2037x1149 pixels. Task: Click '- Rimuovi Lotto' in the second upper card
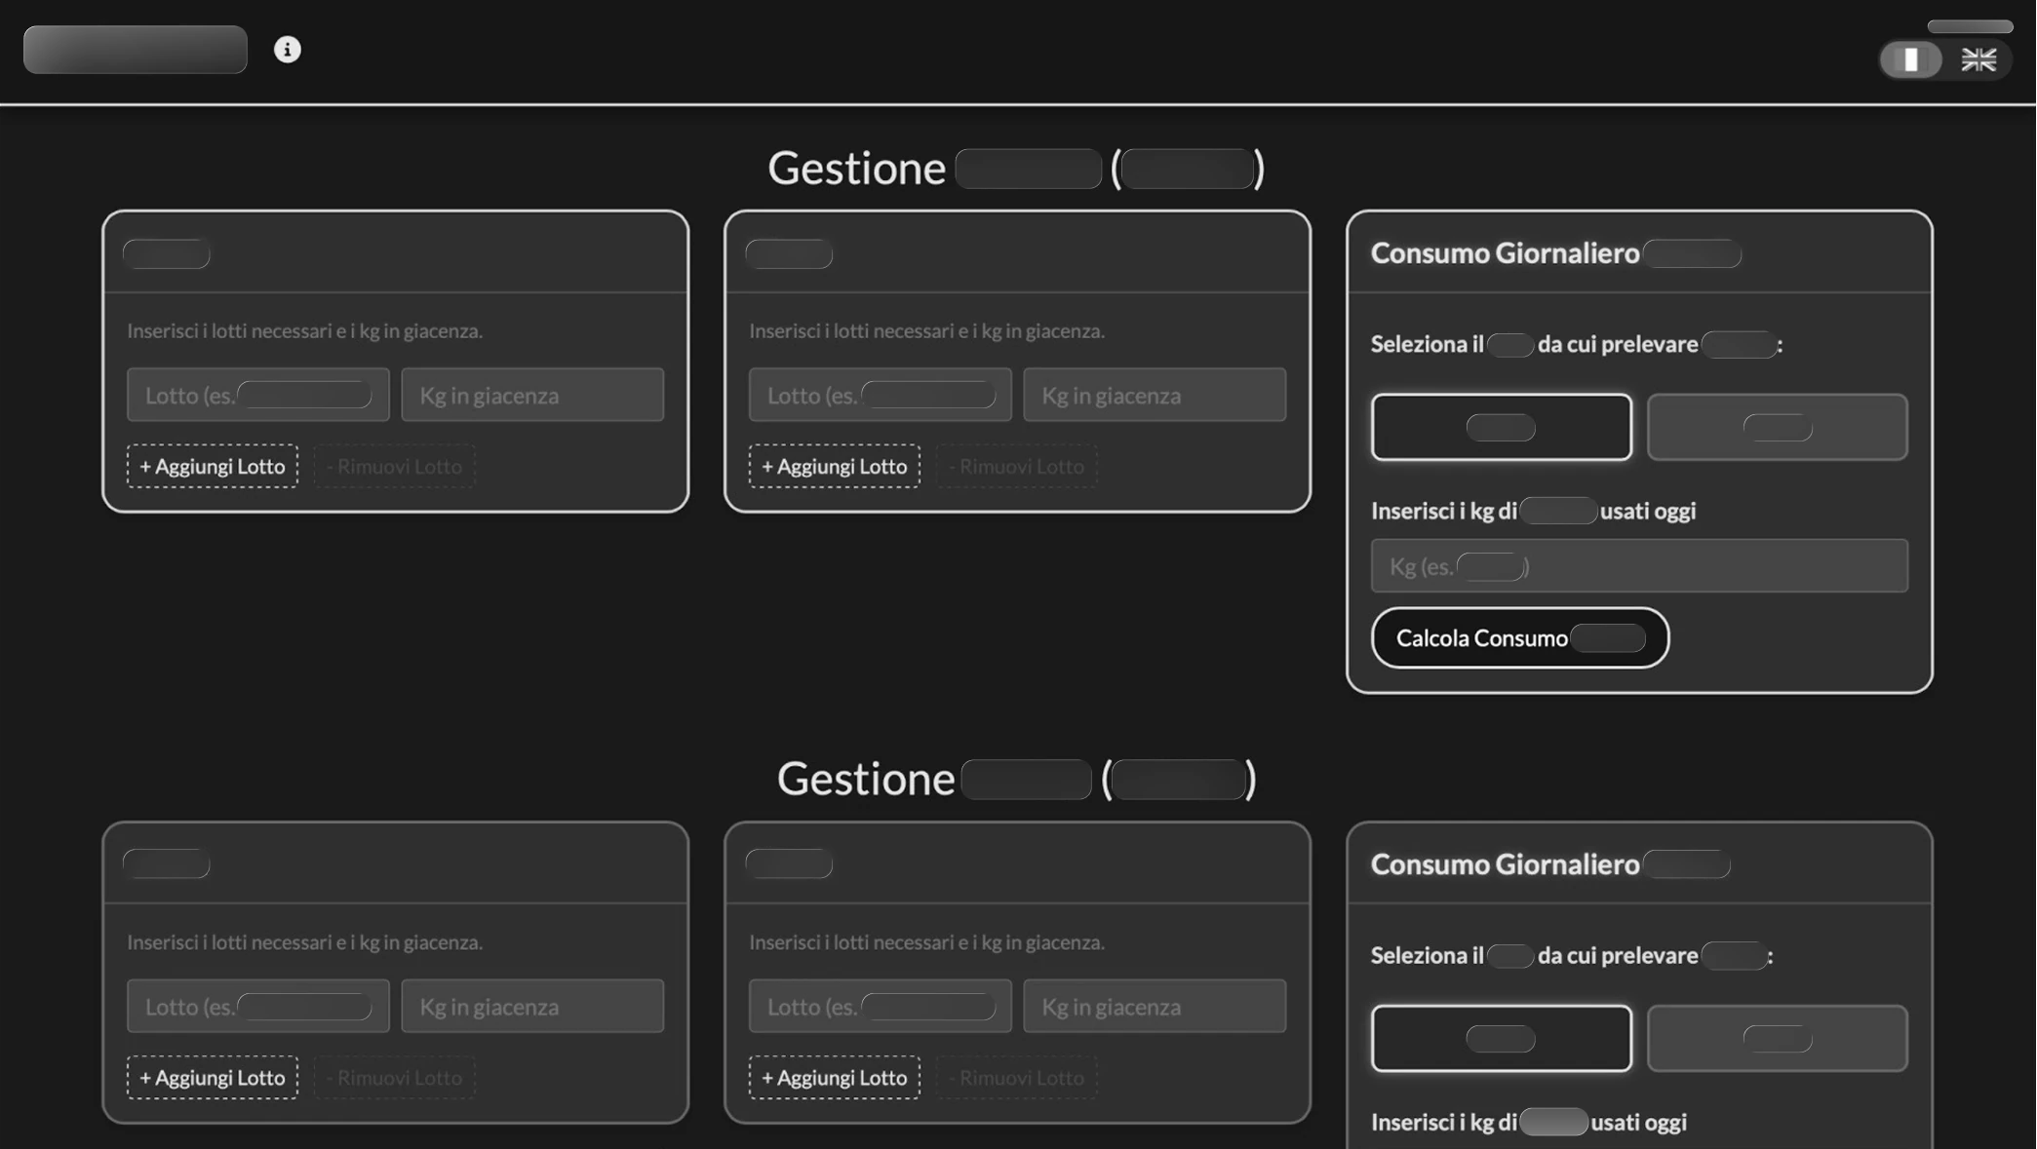(1016, 466)
